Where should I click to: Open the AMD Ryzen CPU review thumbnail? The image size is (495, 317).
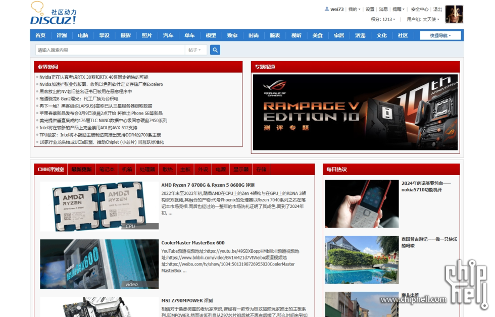point(99,206)
